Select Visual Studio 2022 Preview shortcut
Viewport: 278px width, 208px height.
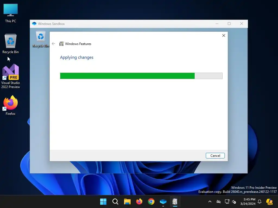coord(11,76)
